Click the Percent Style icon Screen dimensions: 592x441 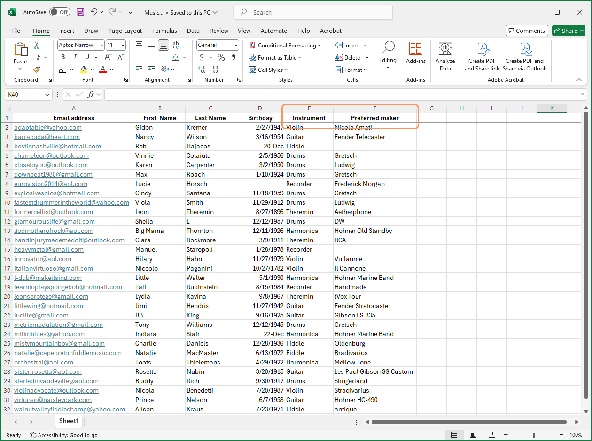[x=221, y=57]
